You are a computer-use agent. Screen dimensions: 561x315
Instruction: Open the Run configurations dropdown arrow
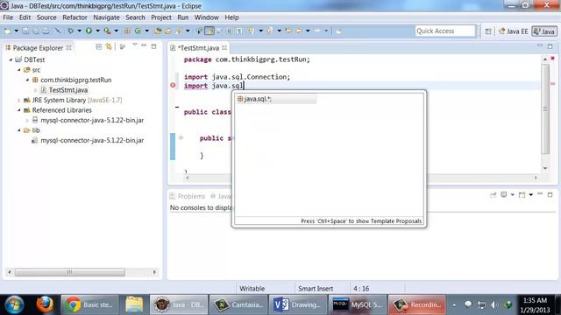[97, 31]
